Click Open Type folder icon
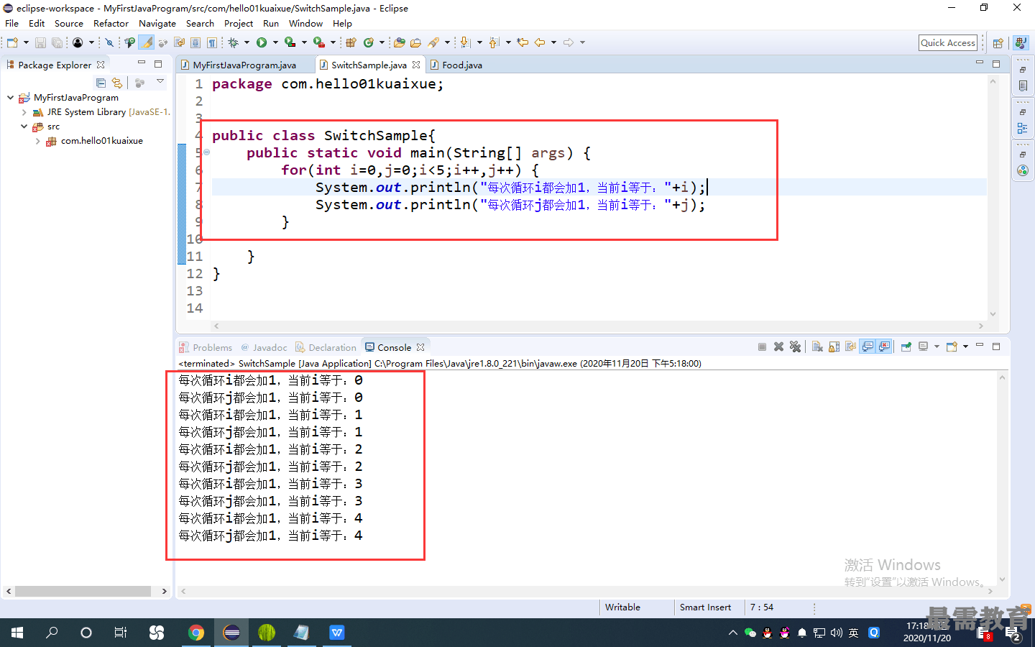Screen dimensions: 1035x647 coord(400,42)
